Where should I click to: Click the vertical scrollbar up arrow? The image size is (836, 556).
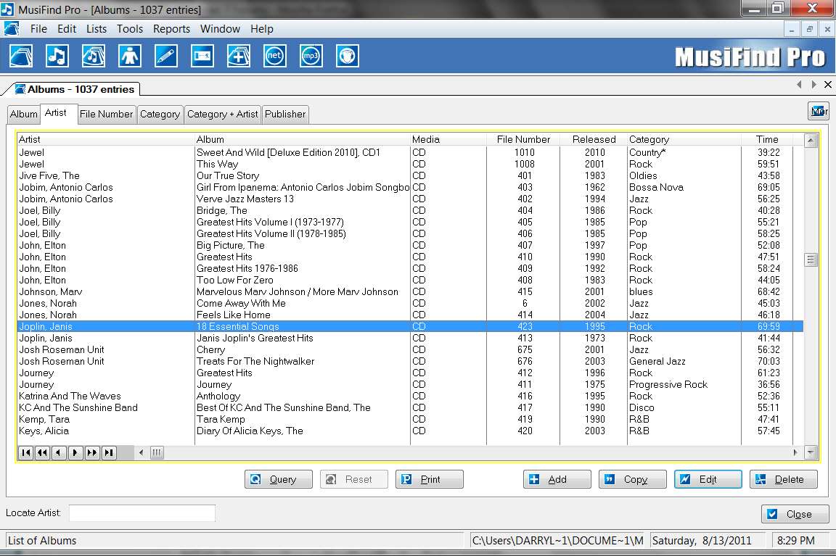811,141
